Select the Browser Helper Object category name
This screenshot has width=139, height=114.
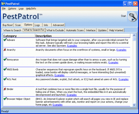pyautogui.click(x=19, y=99)
